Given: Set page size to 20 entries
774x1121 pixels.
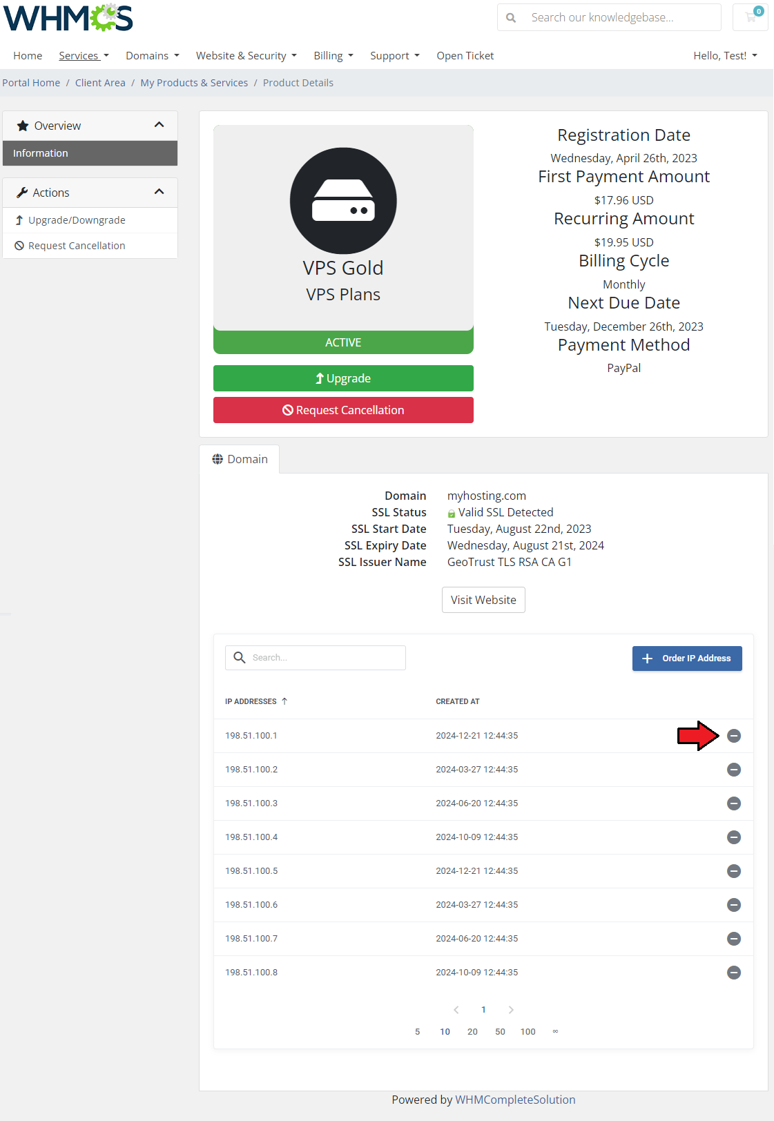Looking at the screenshot, I should (x=472, y=1032).
